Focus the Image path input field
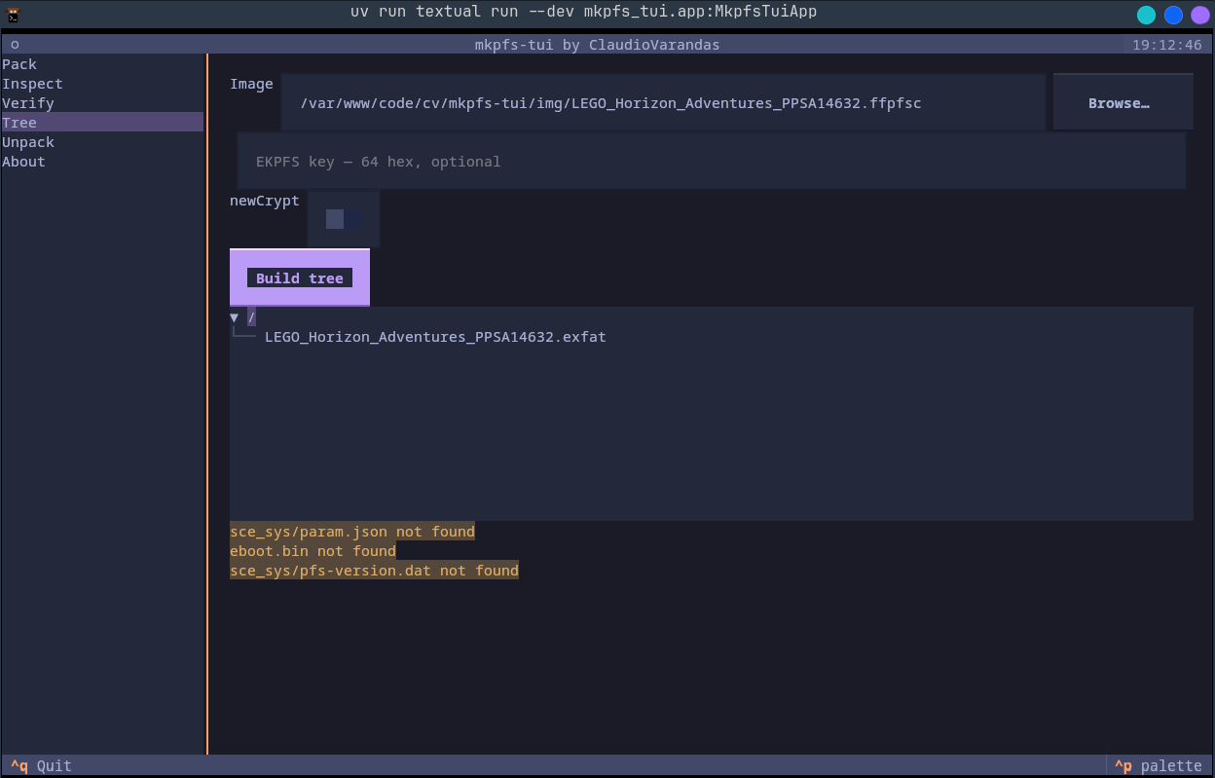Screen dimensions: 1215x778 tap(663, 102)
